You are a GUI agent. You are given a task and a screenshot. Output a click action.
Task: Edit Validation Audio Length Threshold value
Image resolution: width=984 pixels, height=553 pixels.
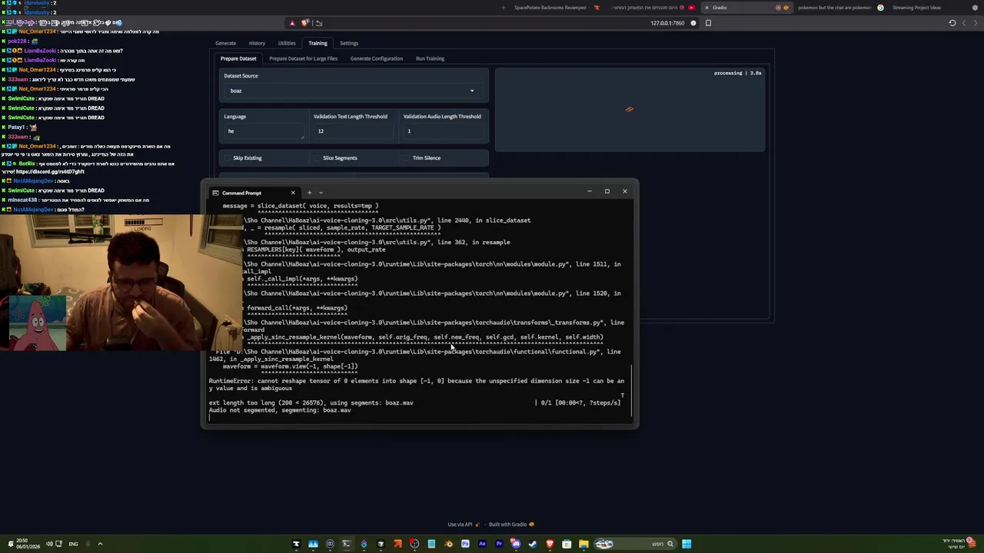pos(444,131)
